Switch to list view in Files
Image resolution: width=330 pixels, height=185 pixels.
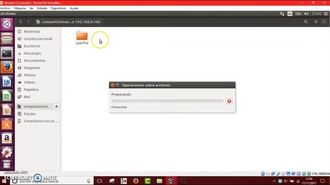[x=316, y=22]
